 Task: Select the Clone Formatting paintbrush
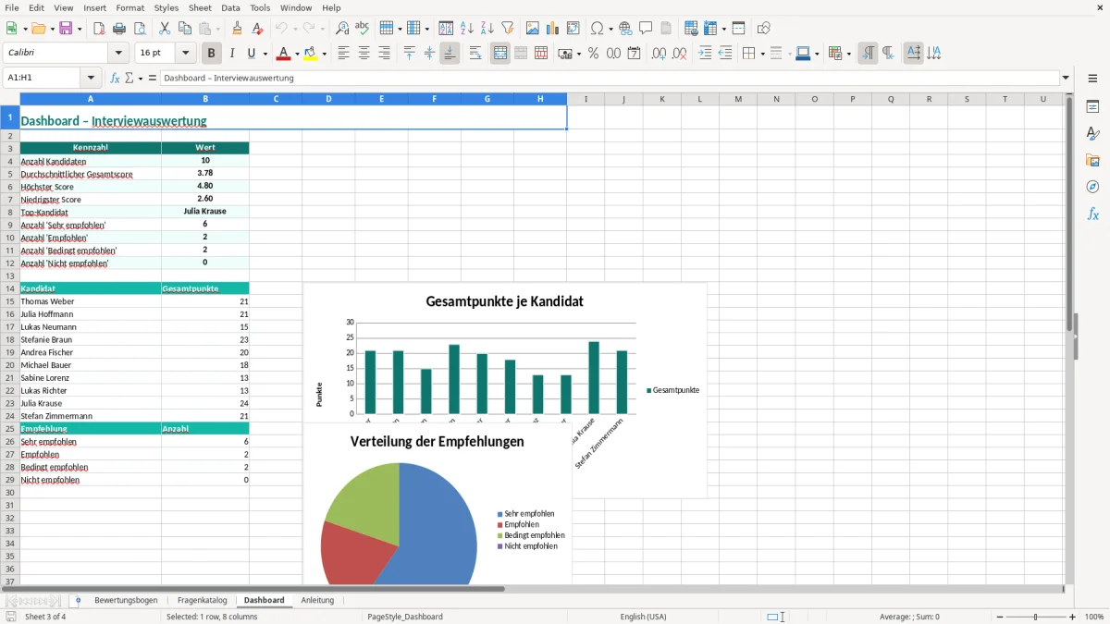(237, 29)
